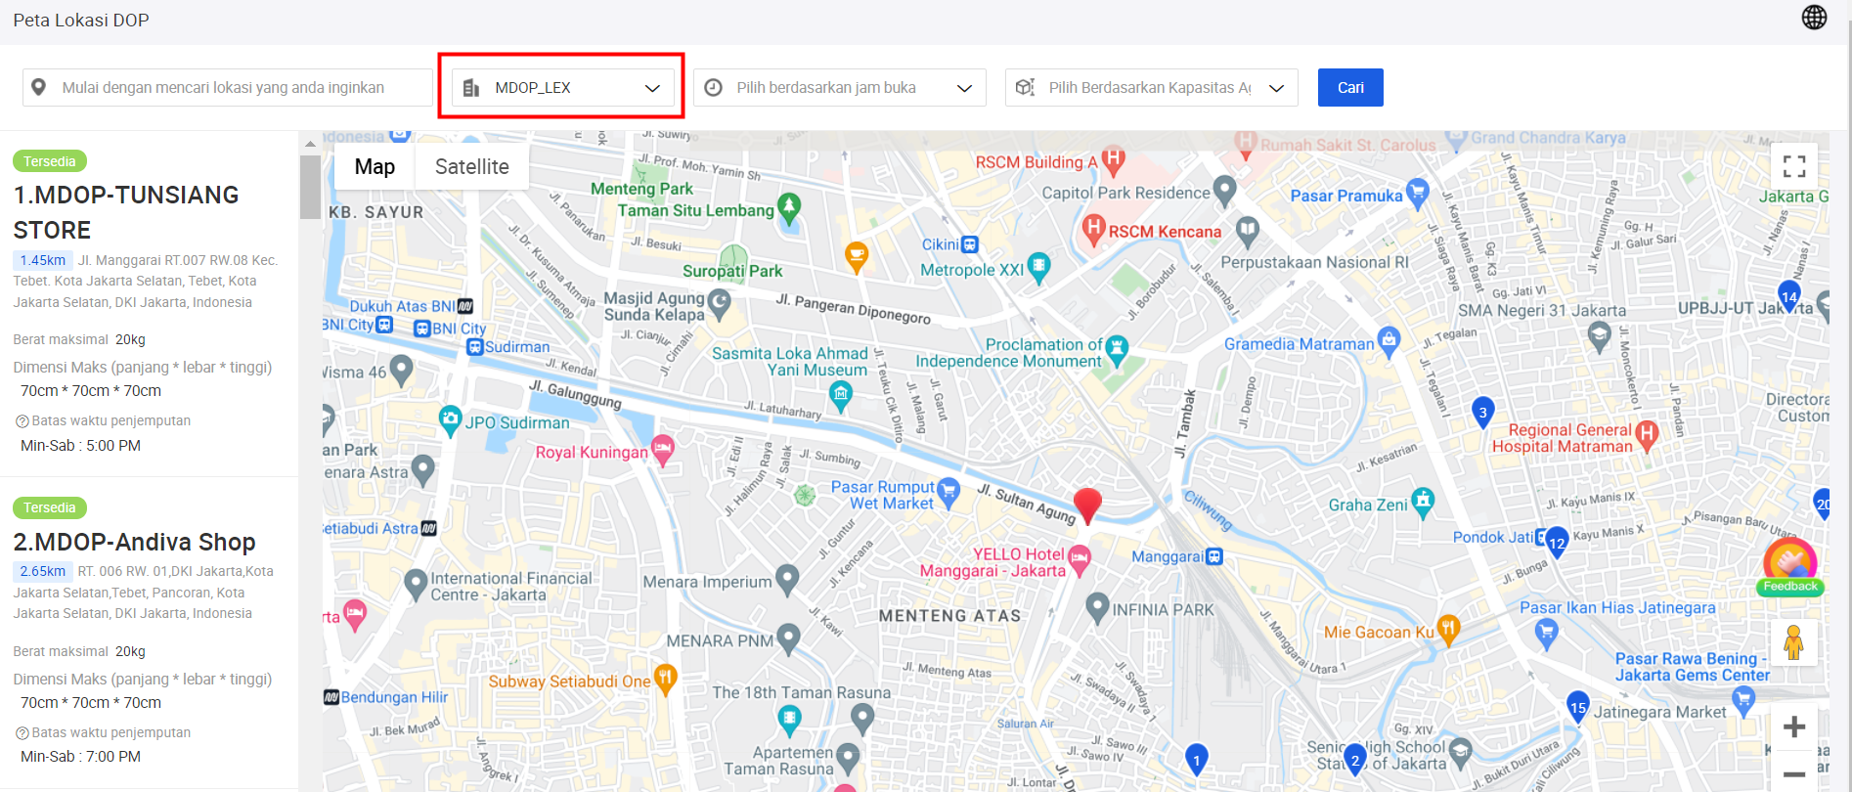Click Manggarai station marker
This screenshot has height=792, width=1852.
pyautogui.click(x=1214, y=556)
